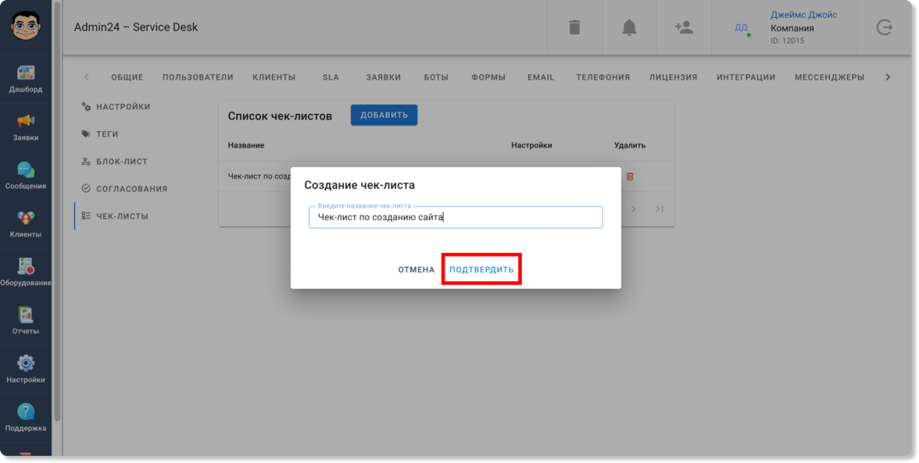Switch to the Интеграции tab
This screenshot has height=463, width=919.
(x=746, y=77)
